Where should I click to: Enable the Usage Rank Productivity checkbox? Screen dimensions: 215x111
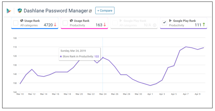[65, 23]
